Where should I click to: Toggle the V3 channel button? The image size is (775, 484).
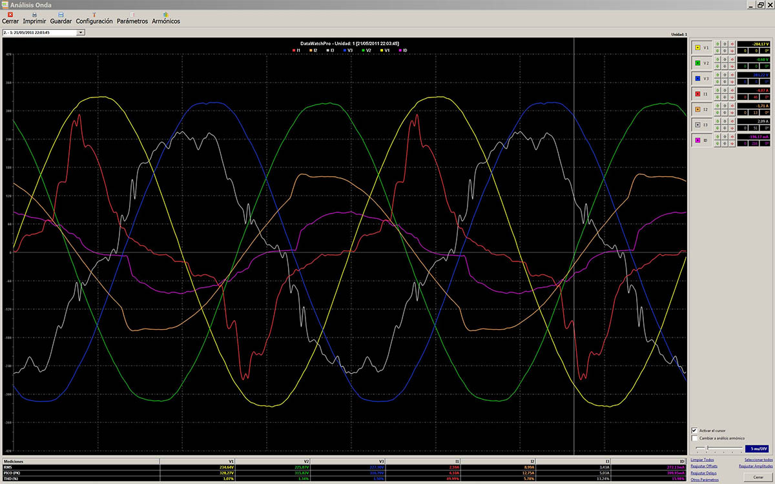tap(701, 79)
